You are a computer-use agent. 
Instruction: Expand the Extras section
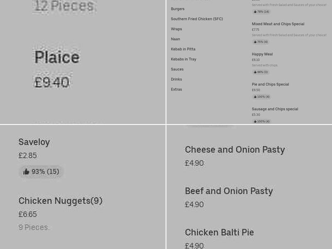(176, 89)
